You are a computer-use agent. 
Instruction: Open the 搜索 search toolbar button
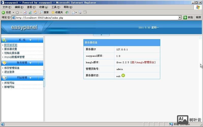point(44,12)
